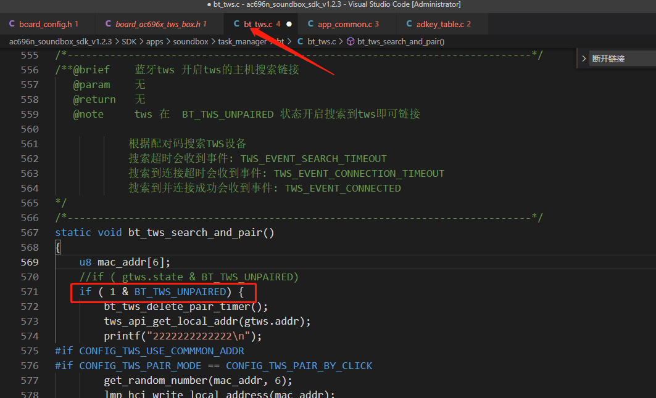Click line number 571 in the gutter
This screenshot has height=398, width=656.
click(x=30, y=291)
